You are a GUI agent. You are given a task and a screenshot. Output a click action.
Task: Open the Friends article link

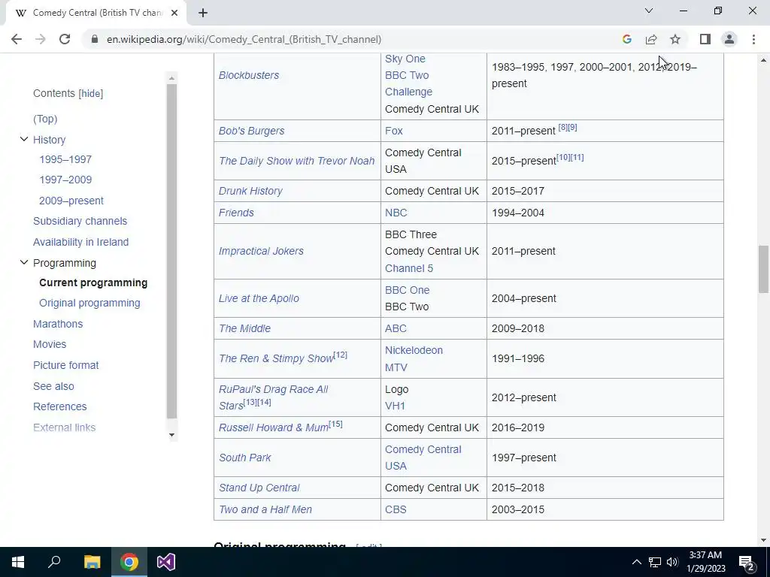(x=236, y=213)
